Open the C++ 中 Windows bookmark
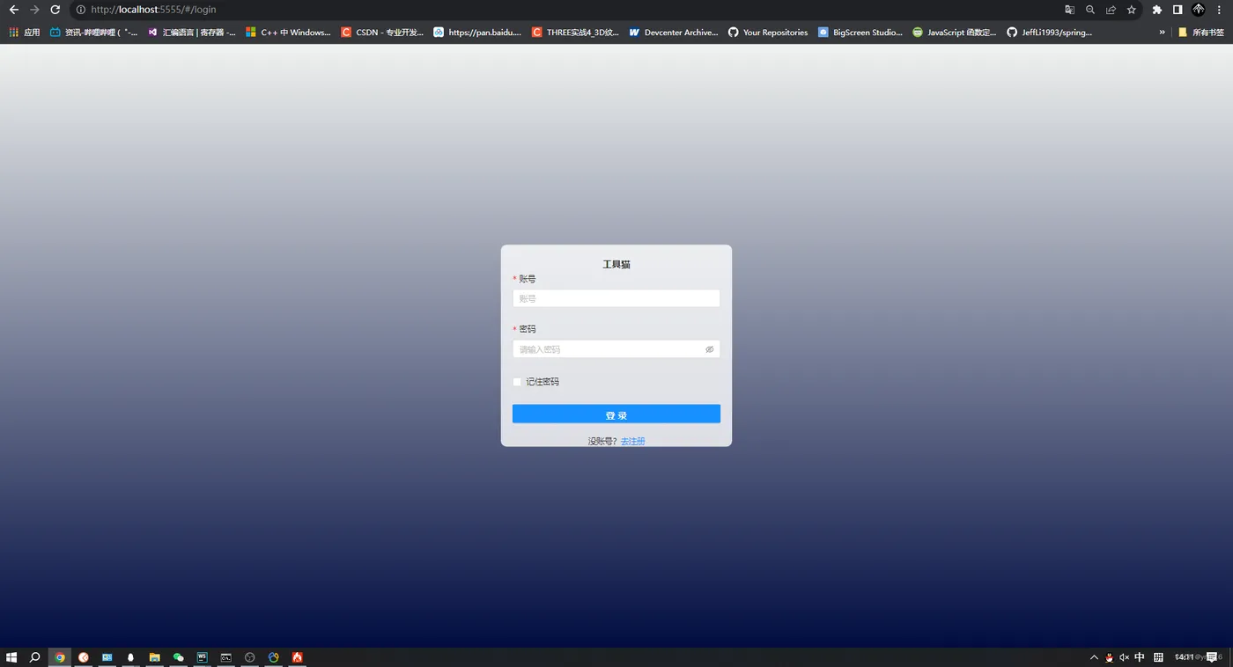The height and width of the screenshot is (667, 1233). (288, 33)
